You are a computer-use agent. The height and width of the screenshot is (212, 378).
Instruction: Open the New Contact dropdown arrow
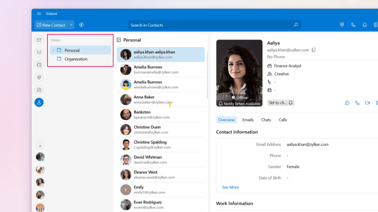71,25
